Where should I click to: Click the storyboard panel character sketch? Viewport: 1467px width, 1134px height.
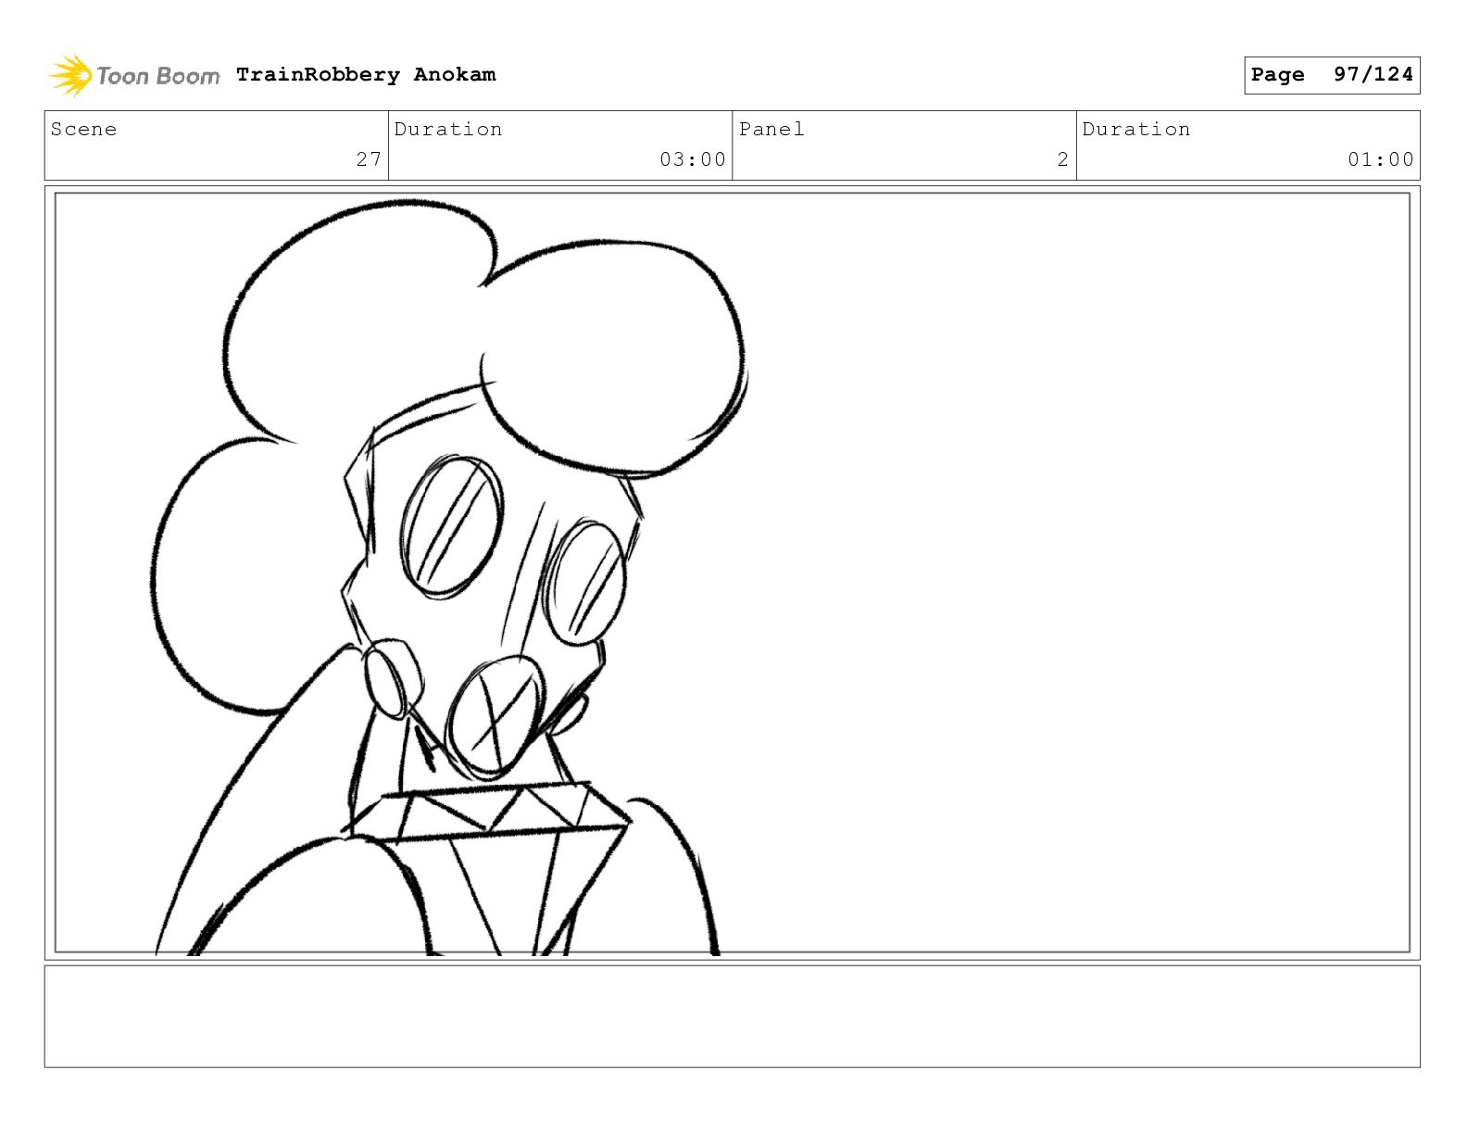pyautogui.click(x=451, y=578)
